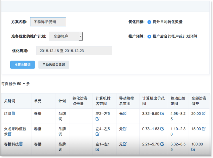Screen dimensions: 213x158
Task: Edit computer bid range 0.73--1.53
Action: point(162,129)
